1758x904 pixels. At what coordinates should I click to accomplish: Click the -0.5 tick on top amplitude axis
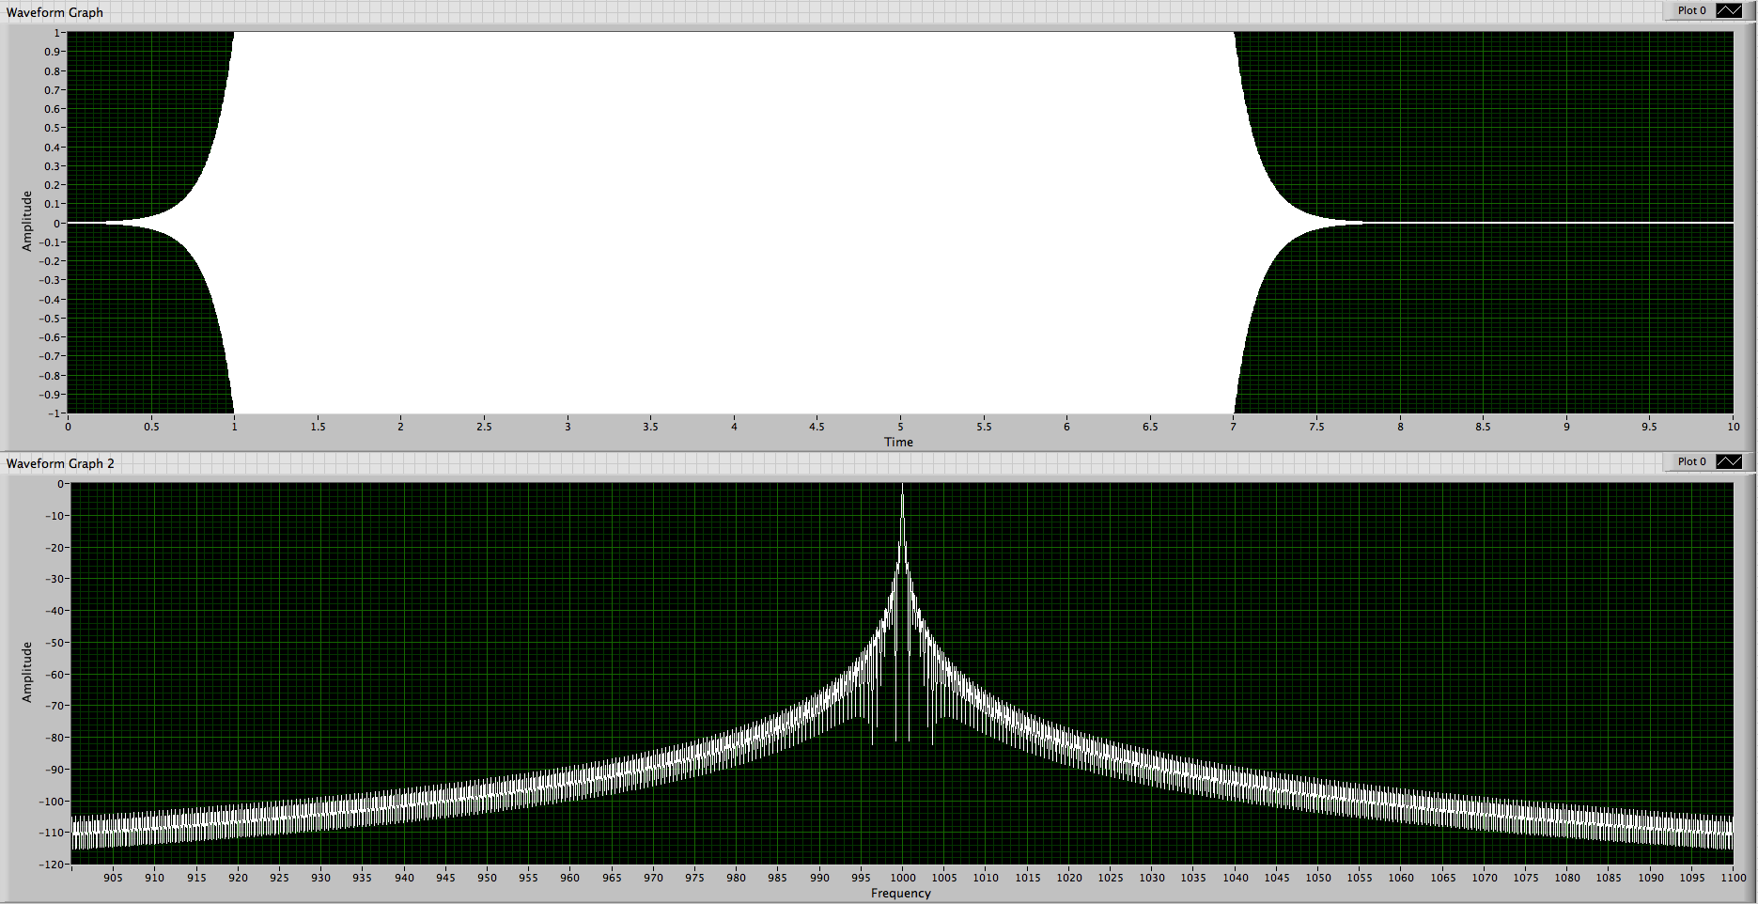pyautogui.click(x=51, y=319)
